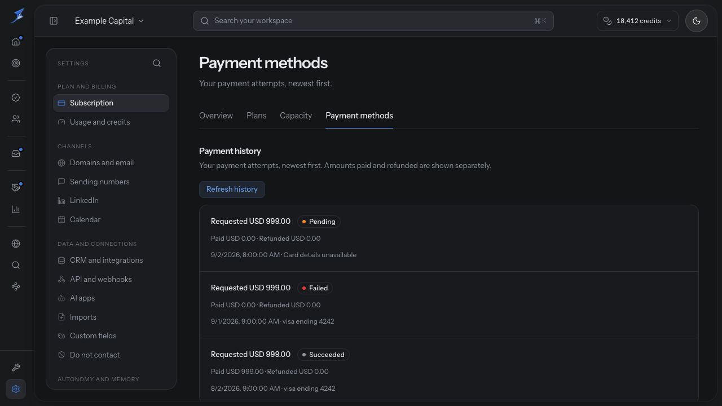
Task: Open the target icon in left rail
Action: [x=16, y=64]
